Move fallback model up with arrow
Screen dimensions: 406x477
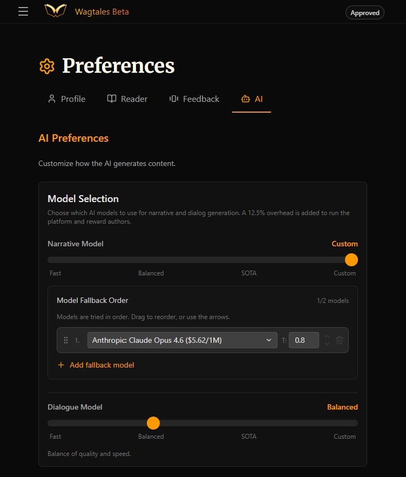tap(327, 337)
